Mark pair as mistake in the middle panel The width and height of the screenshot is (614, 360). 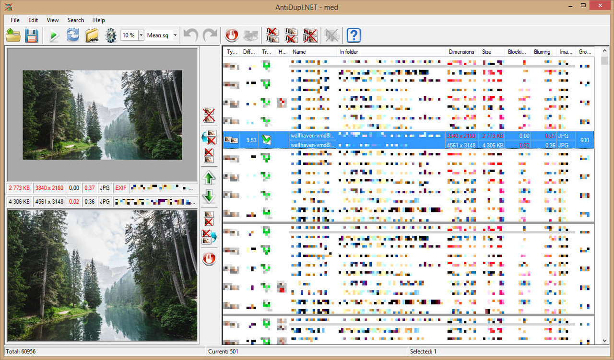click(209, 259)
